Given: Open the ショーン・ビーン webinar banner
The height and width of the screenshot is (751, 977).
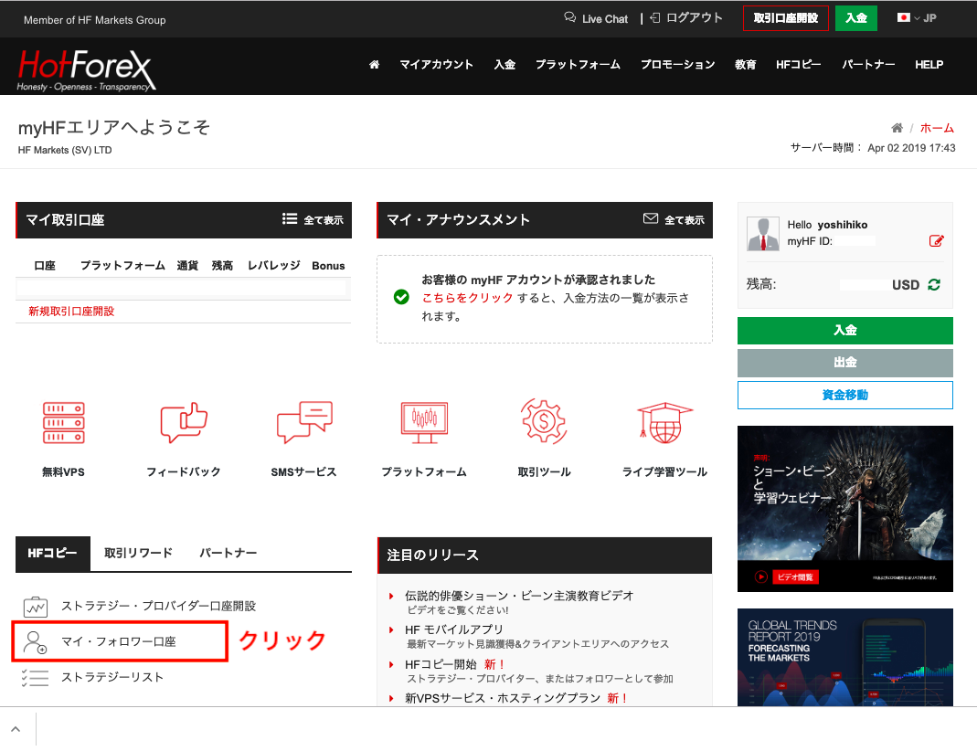Looking at the screenshot, I should point(844,509).
